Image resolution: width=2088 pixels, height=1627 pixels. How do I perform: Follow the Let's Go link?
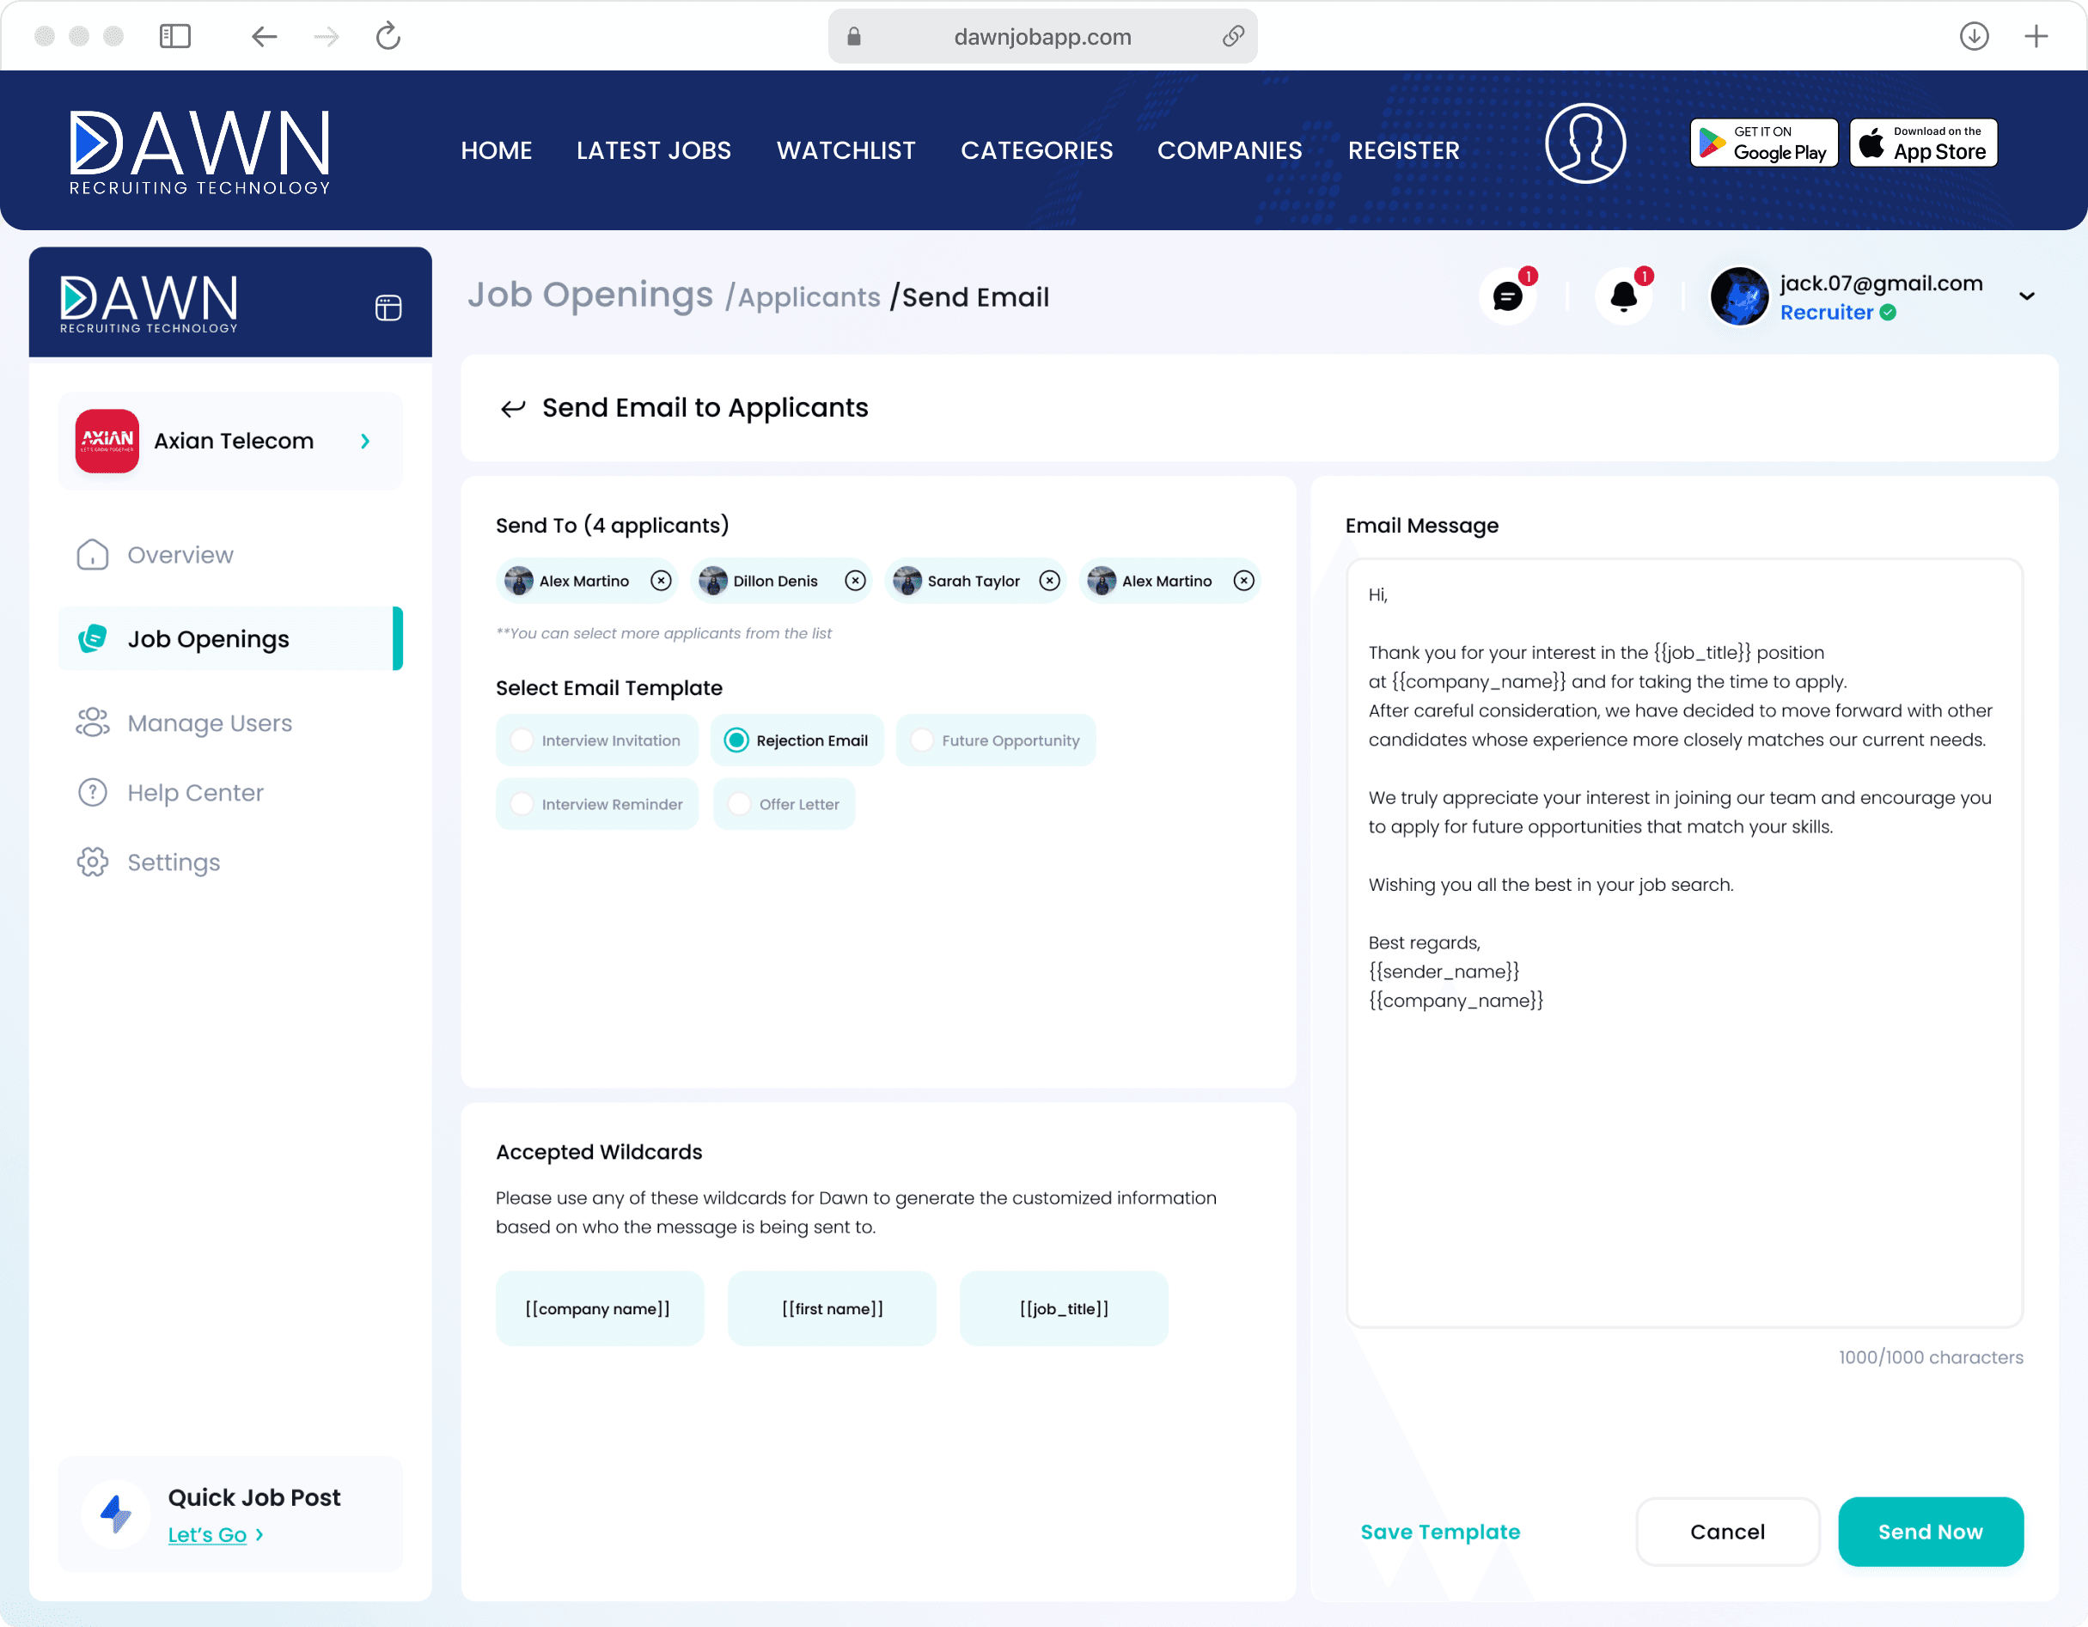tap(207, 1535)
